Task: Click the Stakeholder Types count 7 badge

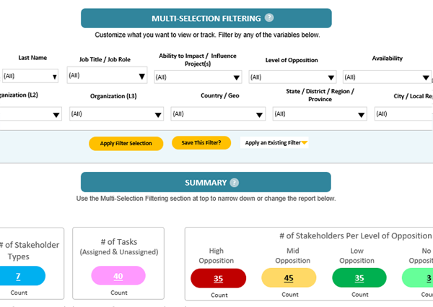Action: [x=19, y=276]
